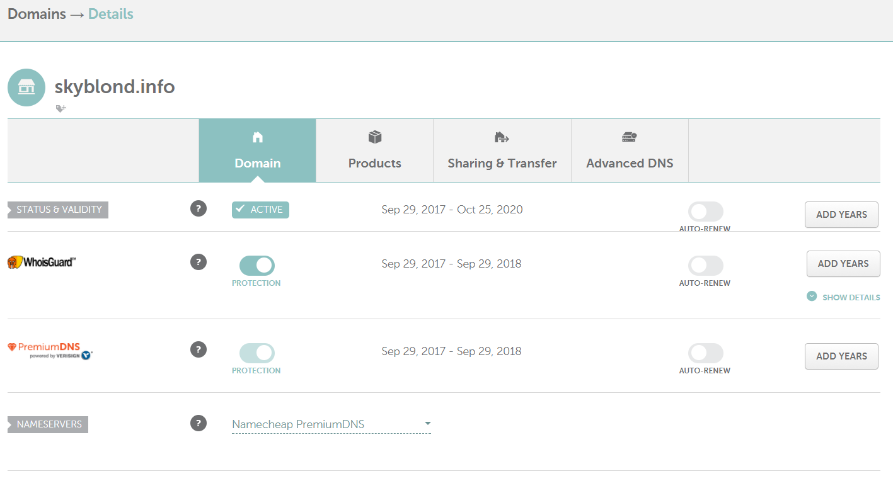Click the house icon in Domain tab
Image resolution: width=893 pixels, height=481 pixels.
coord(257,137)
